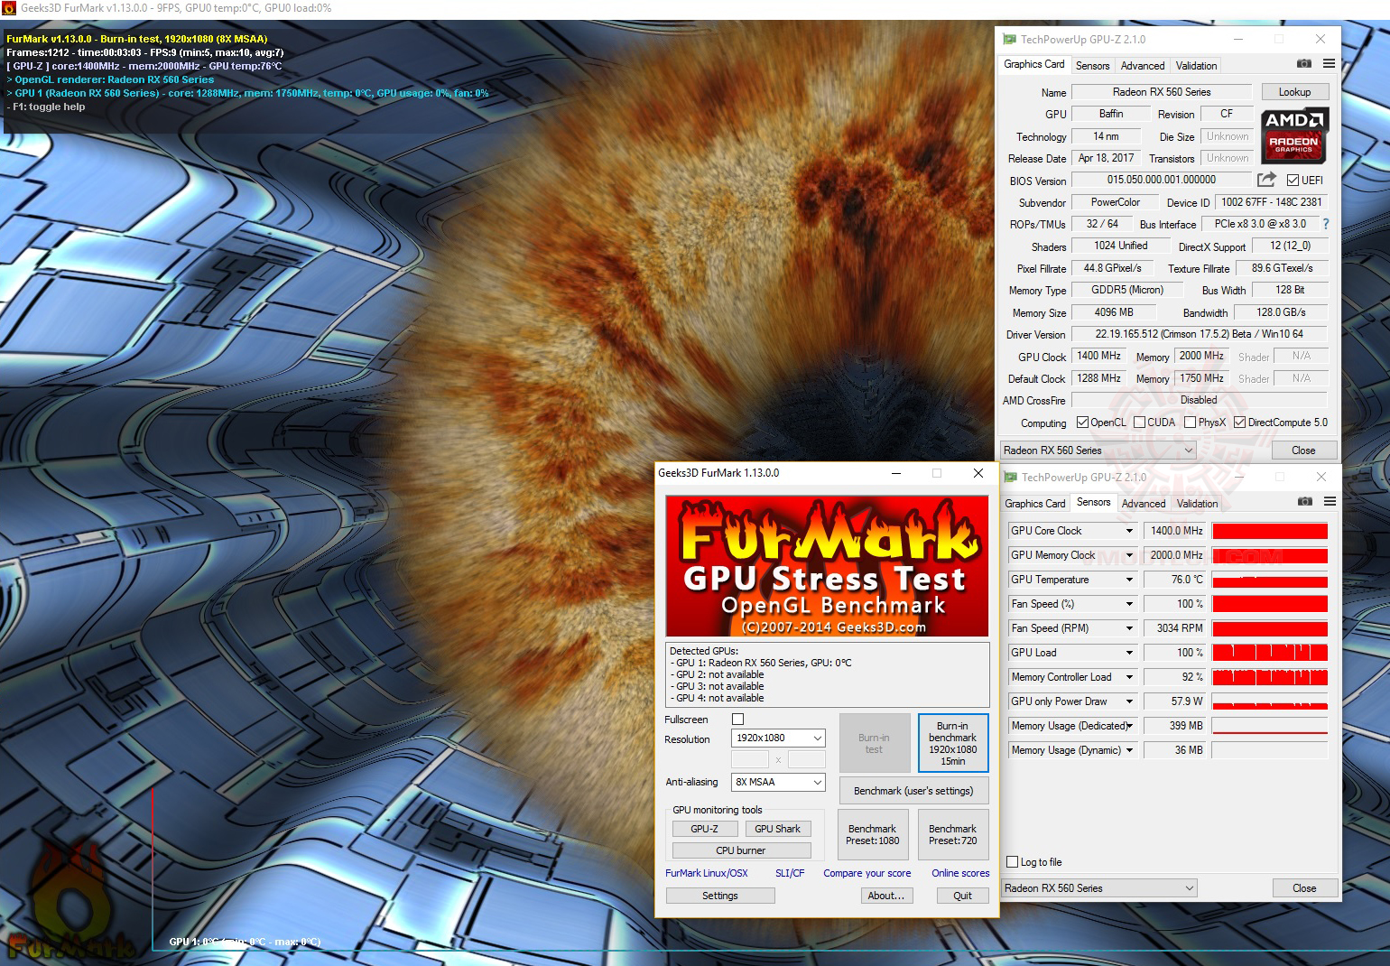Viewport: 1390px width, 966px height.
Task: Open the GPU selector dropdown in Sensors window
Action: tap(1100, 888)
